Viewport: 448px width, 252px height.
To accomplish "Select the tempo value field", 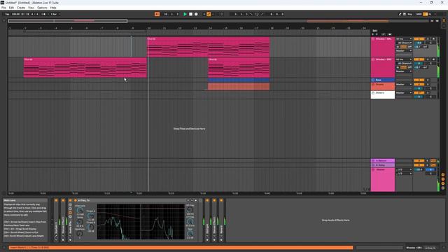I will pos(15,14).
